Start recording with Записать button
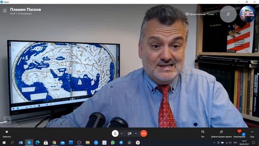 (x=7, y=134)
